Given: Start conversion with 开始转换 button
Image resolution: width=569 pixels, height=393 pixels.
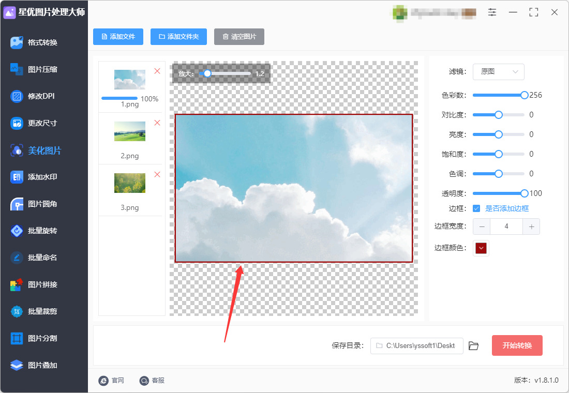Looking at the screenshot, I should [x=517, y=345].
